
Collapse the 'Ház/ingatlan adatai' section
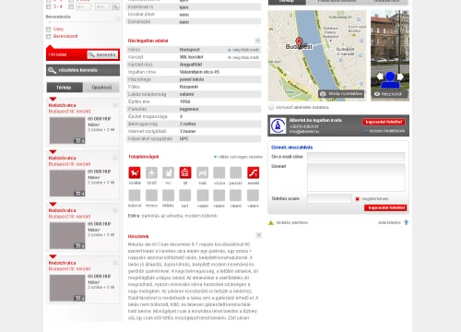tap(257, 41)
